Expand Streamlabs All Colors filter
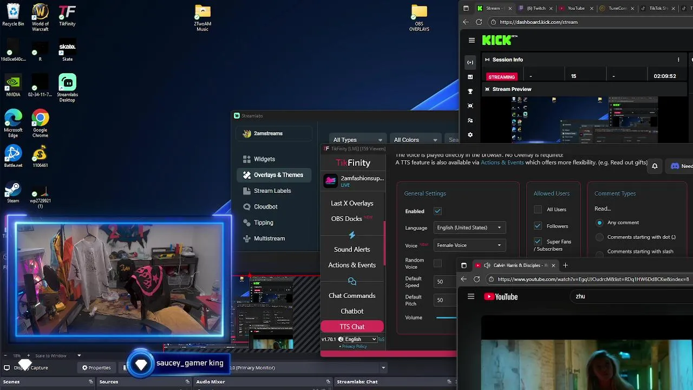The height and width of the screenshot is (390, 693). tap(415, 140)
